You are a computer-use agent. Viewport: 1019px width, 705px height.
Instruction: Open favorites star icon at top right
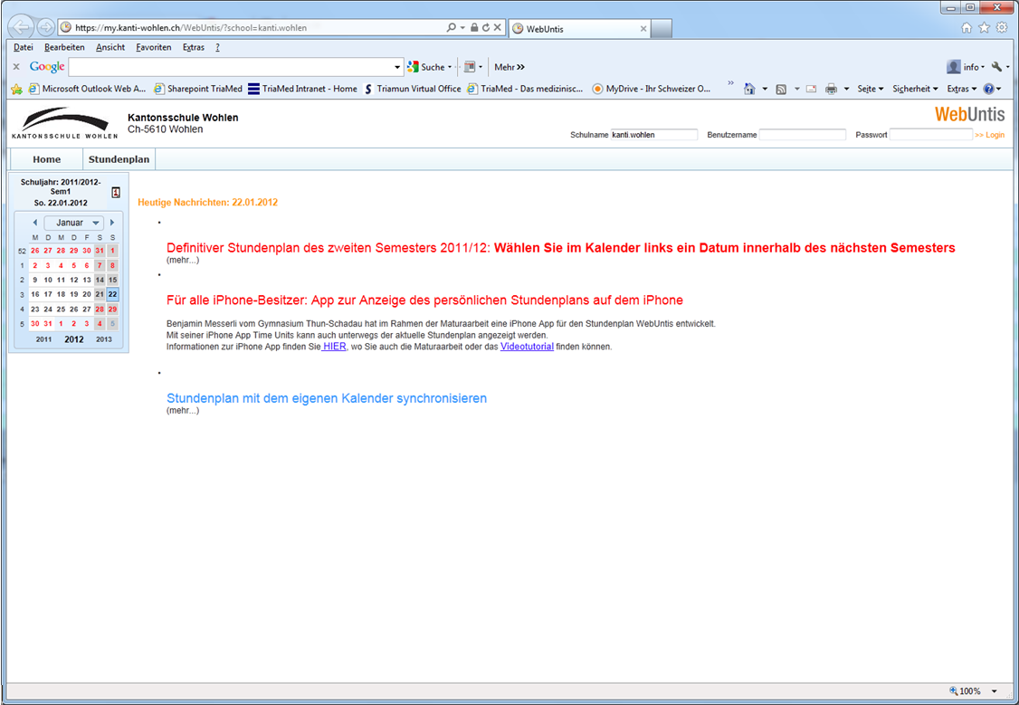coord(984,28)
